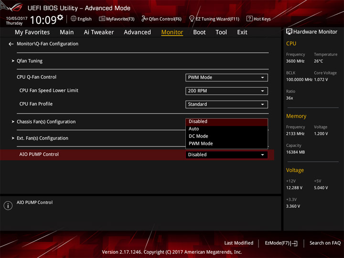This screenshot has height=258, width=344.
Task: Open the Tool tab
Action: click(x=221, y=32)
